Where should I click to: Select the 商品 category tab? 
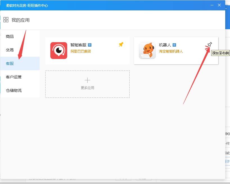pos(10,37)
